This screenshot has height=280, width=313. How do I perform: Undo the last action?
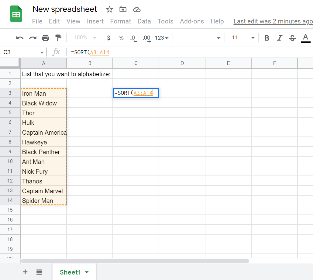click(20, 38)
